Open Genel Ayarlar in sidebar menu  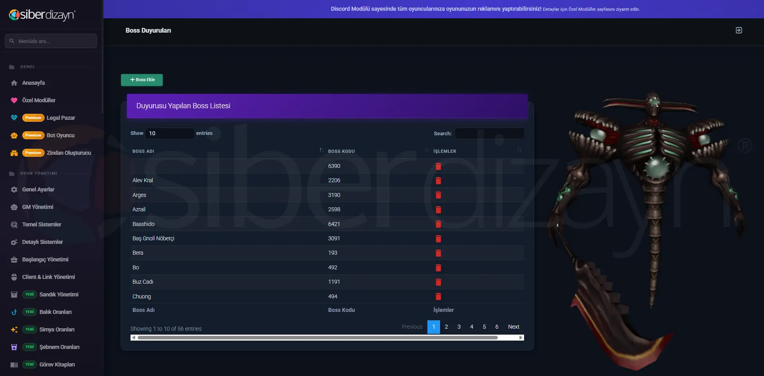[x=38, y=189]
